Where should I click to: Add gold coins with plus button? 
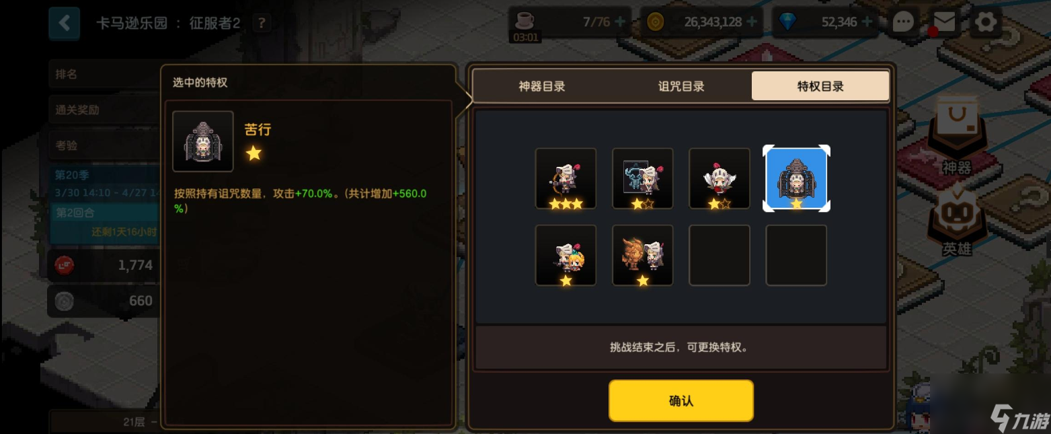coord(752,22)
